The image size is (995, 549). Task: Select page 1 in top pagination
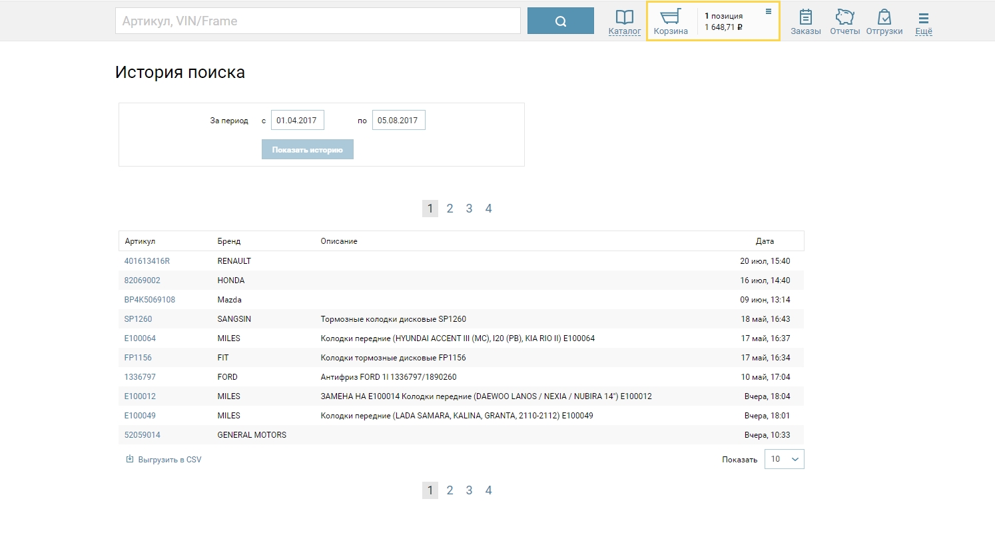point(430,209)
